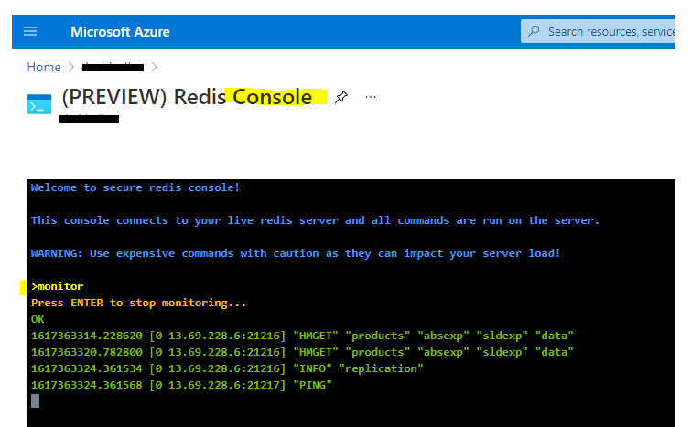Open the Azure portal hamburger menu
691x427 pixels.
(x=30, y=31)
